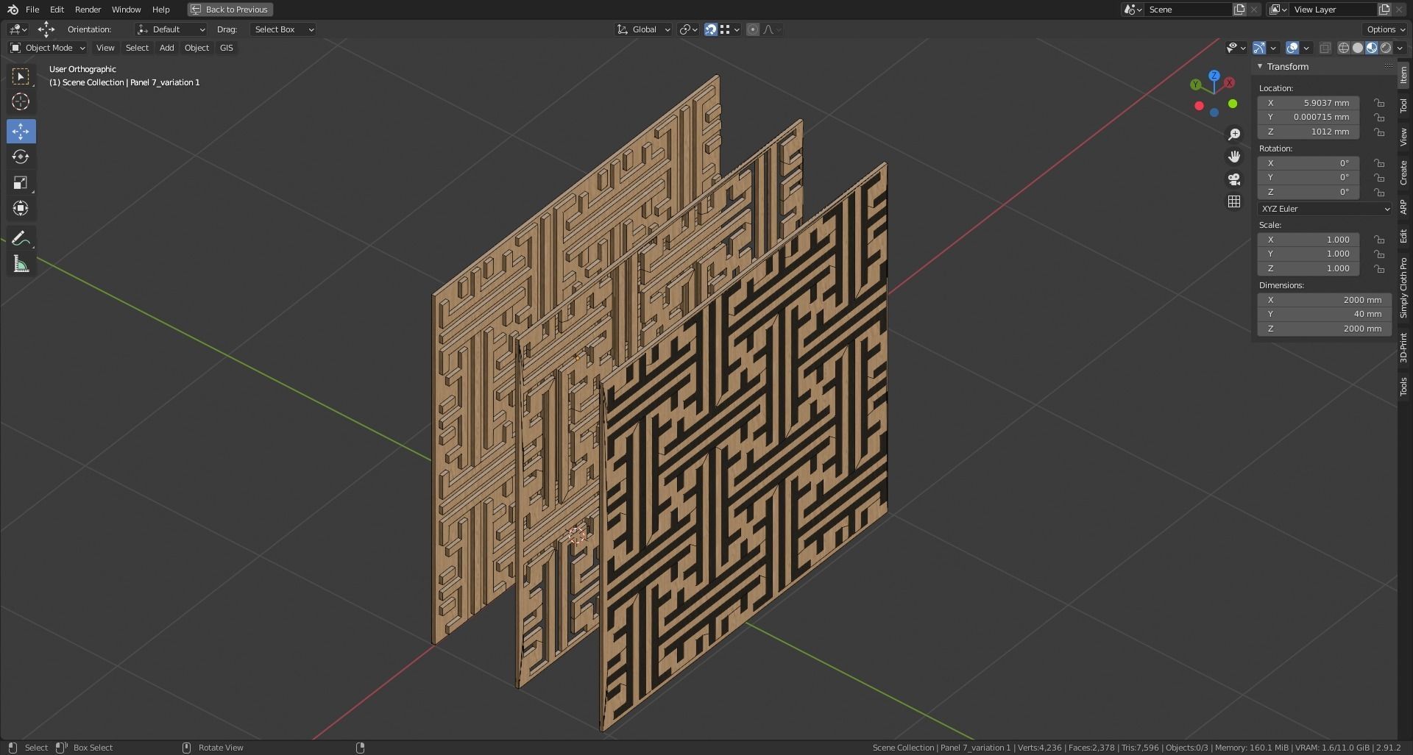Open shading options dropdown arrow
The width and height of the screenshot is (1413, 755).
pos(1400,48)
